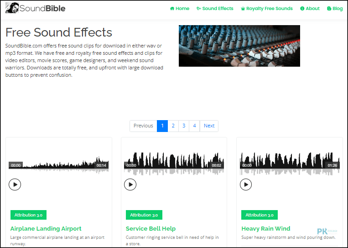
Task: Click the 00:02 duration on service bell waveform
Action: tap(217, 165)
